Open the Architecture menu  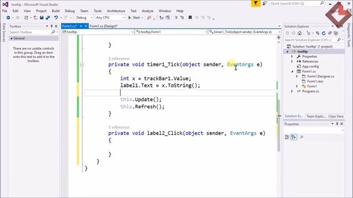(x=116, y=11)
